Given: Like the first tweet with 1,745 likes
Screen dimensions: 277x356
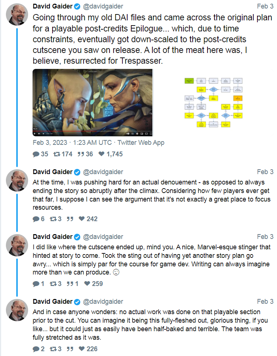Looking at the screenshot, I should [101, 154].
